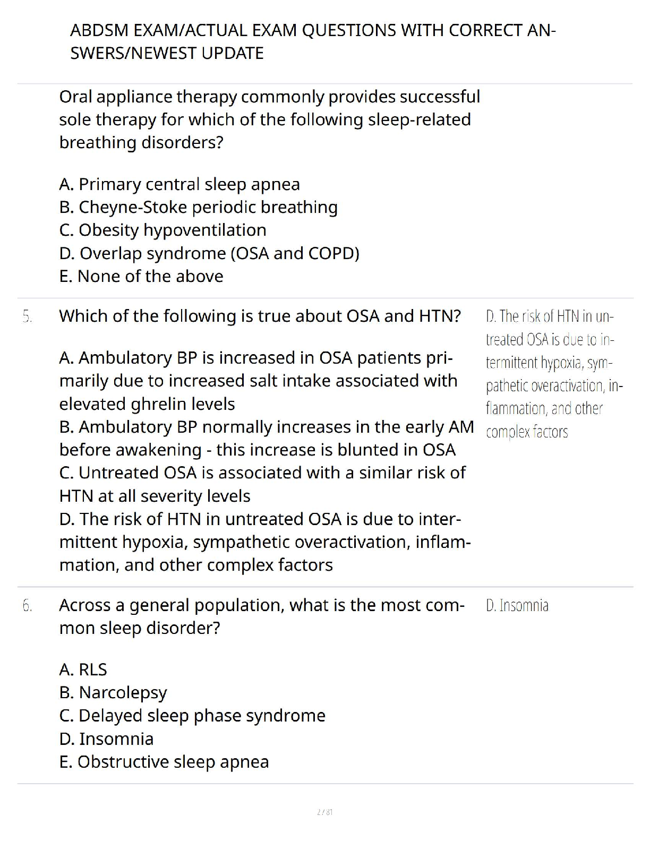This screenshot has width=650, height=841.
Task: Choose the similar risk at all severity option C
Action: pyautogui.click(x=262, y=484)
